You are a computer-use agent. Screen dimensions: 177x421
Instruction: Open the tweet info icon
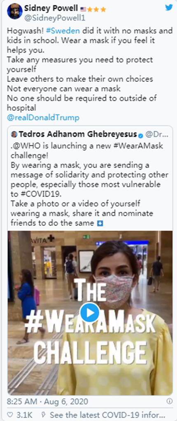coord(169,401)
